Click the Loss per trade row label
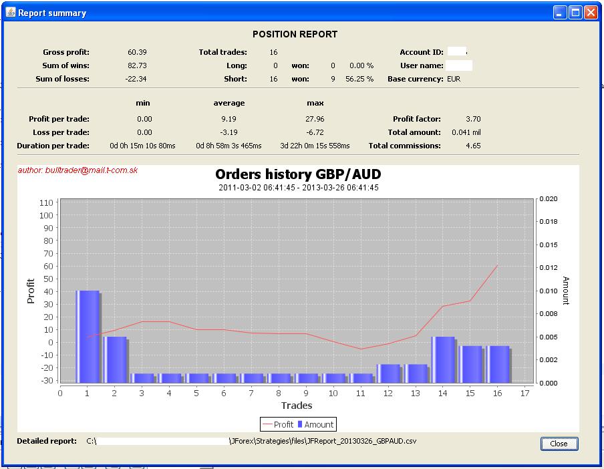 coord(61,132)
